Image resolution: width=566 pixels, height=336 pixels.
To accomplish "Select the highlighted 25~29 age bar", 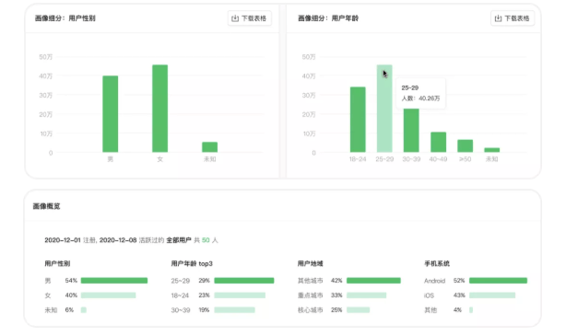I will [x=384, y=109].
